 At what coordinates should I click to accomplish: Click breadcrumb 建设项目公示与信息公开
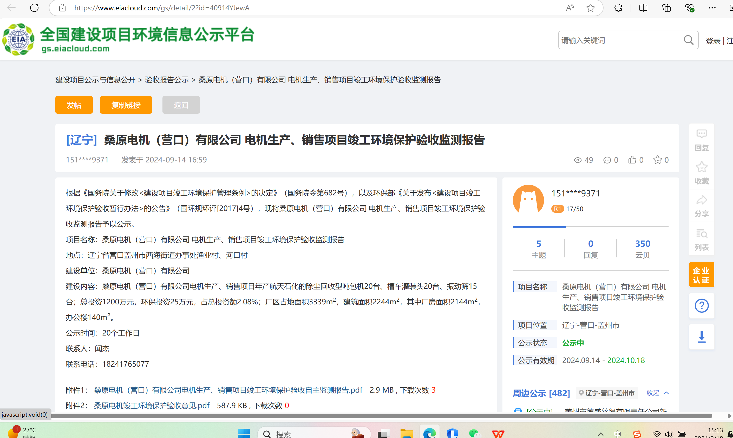95,80
